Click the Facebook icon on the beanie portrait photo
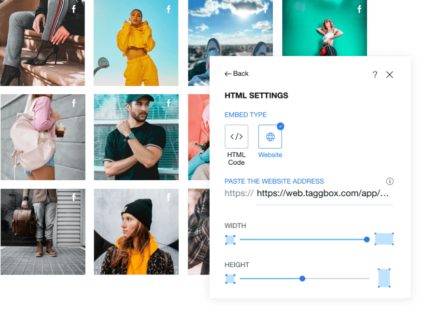The height and width of the screenshot is (314, 425). (x=168, y=197)
